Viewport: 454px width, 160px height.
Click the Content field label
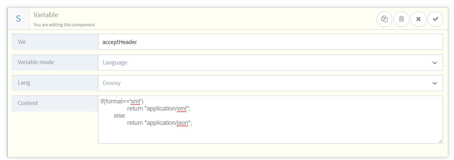tap(28, 103)
